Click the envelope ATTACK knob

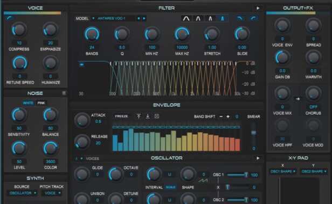pyautogui.click(x=82, y=120)
